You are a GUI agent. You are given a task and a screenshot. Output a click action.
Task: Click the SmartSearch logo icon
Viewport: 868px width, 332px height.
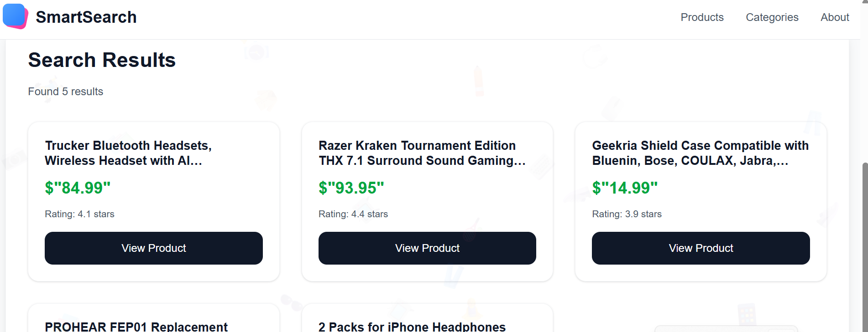pyautogui.click(x=16, y=16)
